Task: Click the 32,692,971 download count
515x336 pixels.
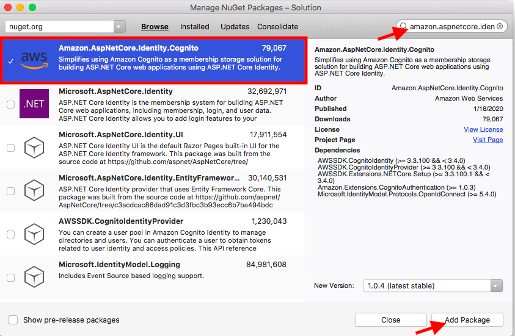Action: pos(267,91)
